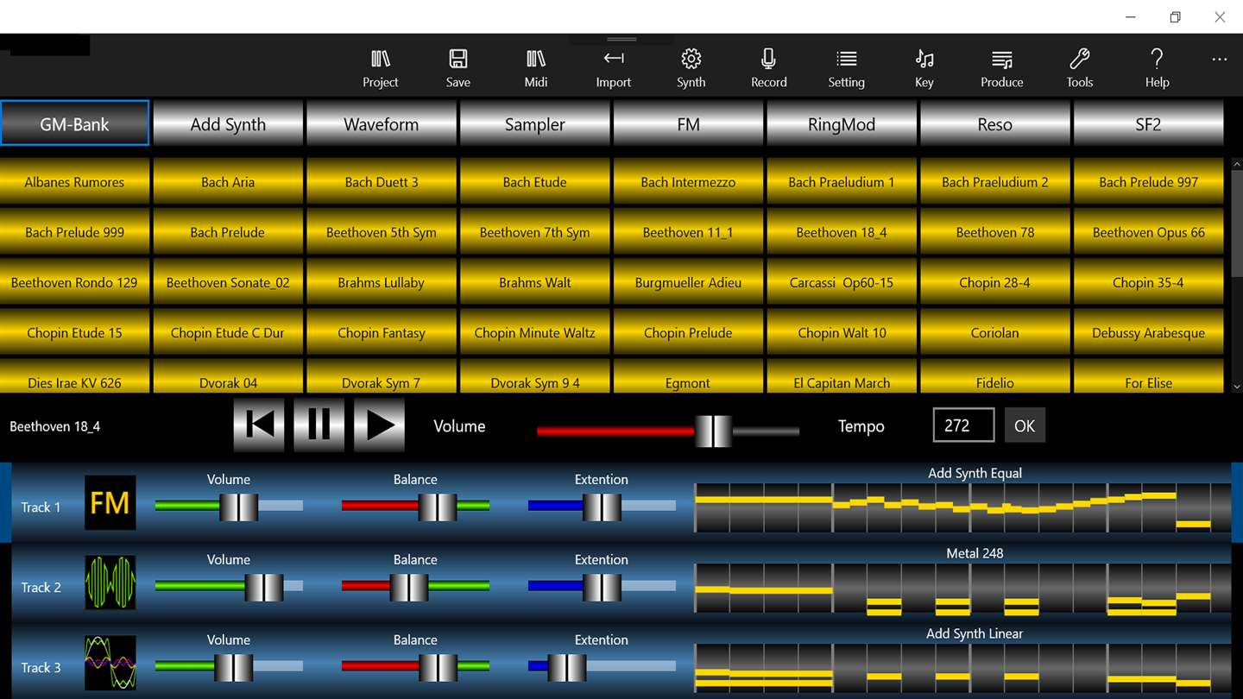Click the green waveform icon on Track 2
This screenshot has width=1243, height=699.
(110, 583)
